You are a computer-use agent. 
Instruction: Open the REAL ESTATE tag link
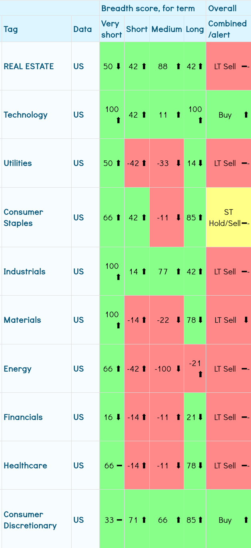29,66
